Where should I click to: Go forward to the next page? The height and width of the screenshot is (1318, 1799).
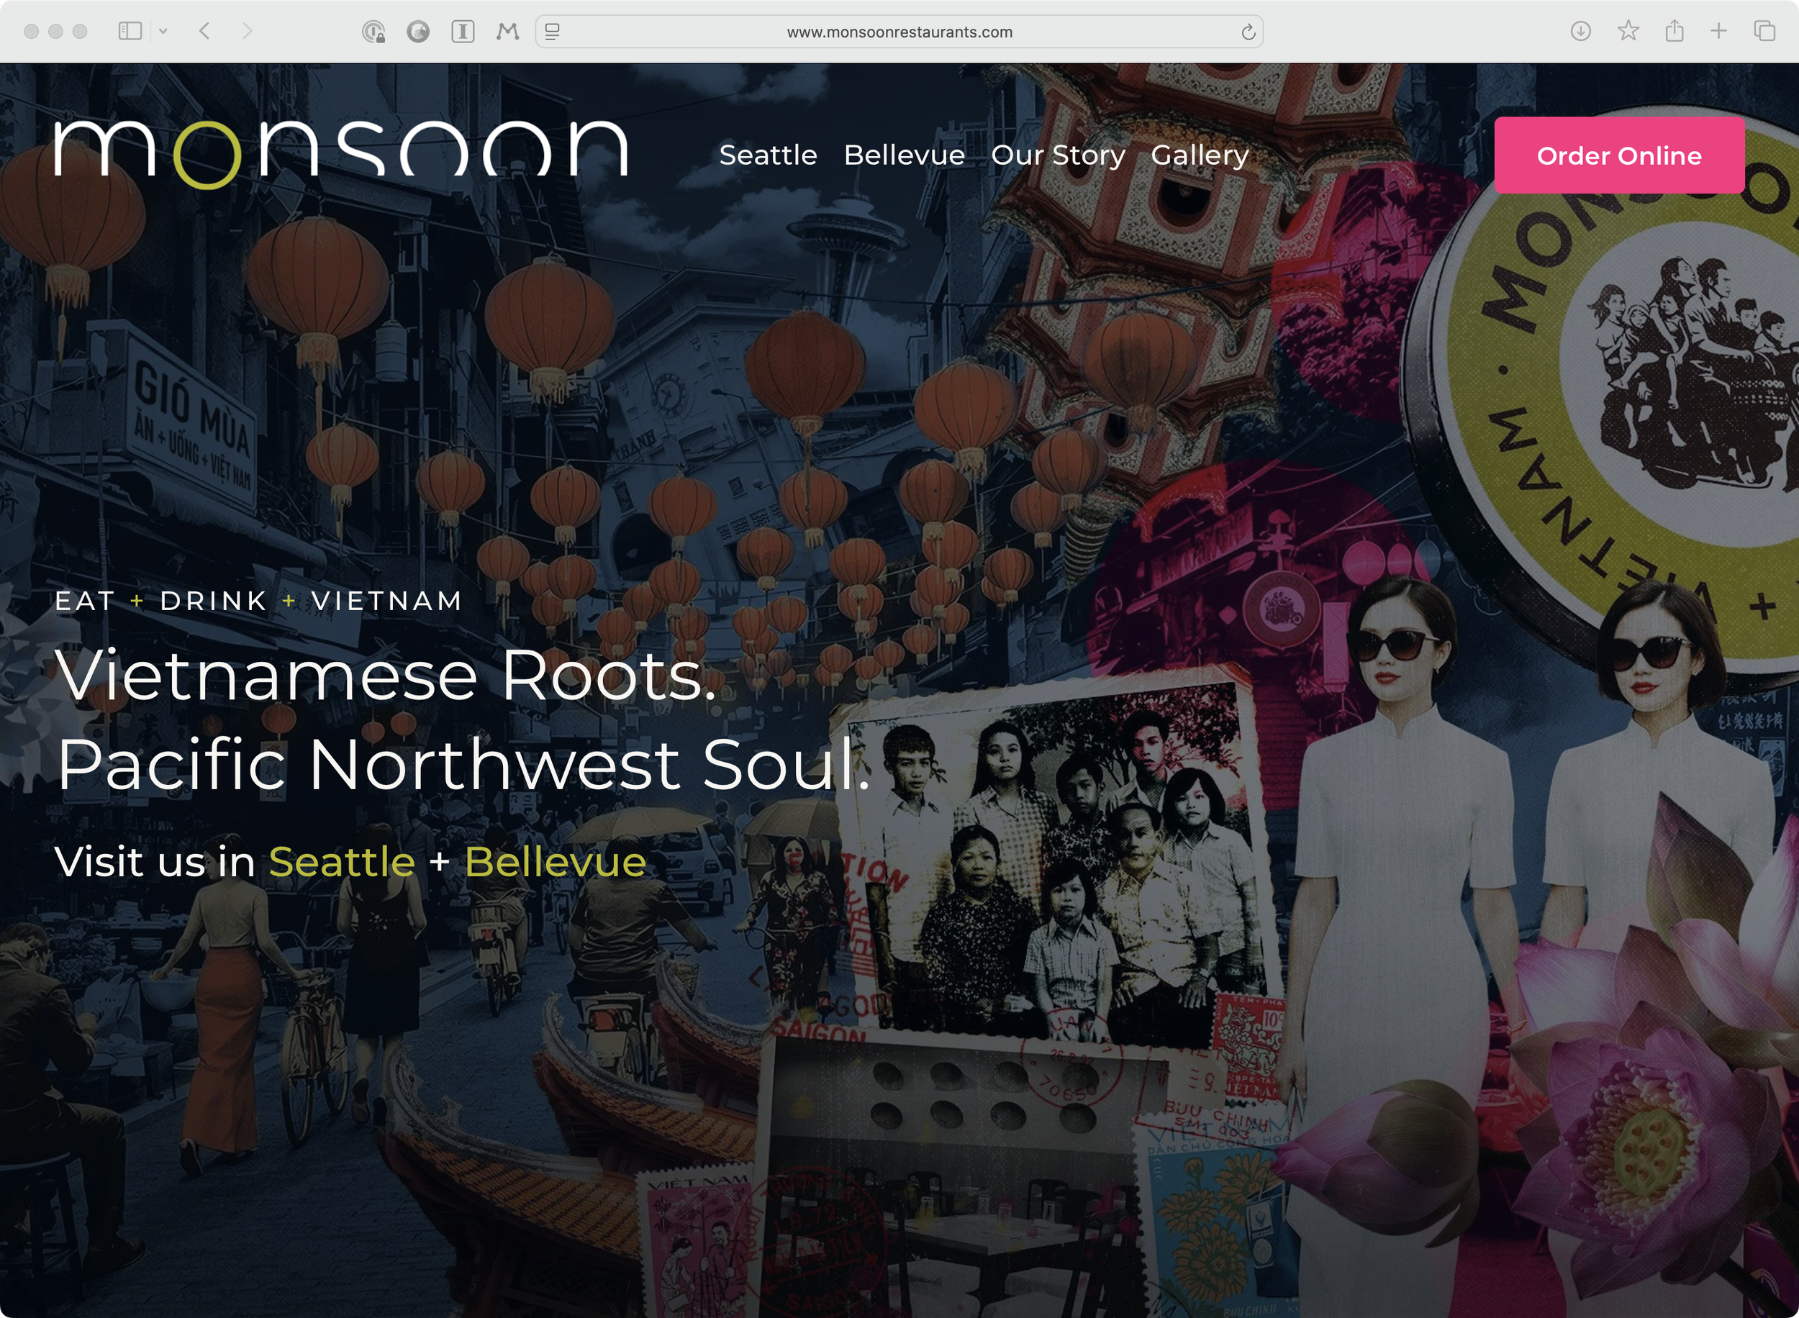[x=248, y=31]
